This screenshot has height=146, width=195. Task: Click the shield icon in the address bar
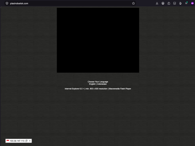(7, 4)
